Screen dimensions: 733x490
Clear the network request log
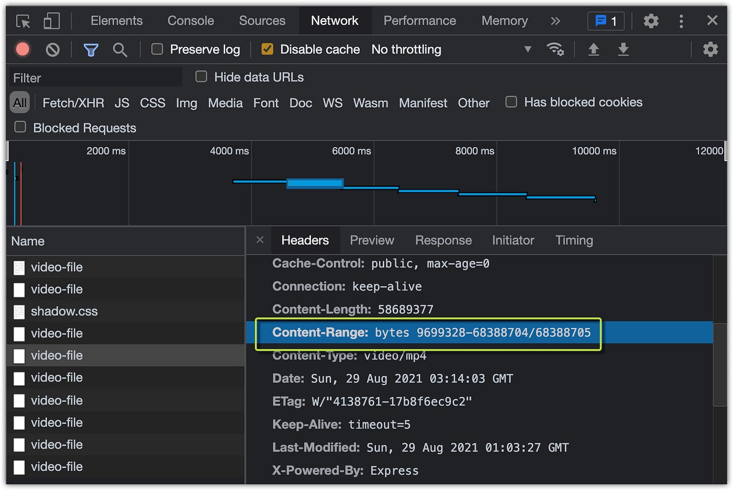pos(52,49)
